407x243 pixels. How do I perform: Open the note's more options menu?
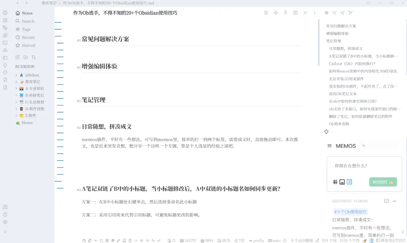click(x=315, y=13)
